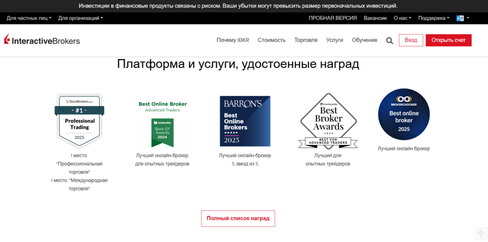Click the Interactive Brokers logo
The height and width of the screenshot is (242, 488).
coord(42,40)
